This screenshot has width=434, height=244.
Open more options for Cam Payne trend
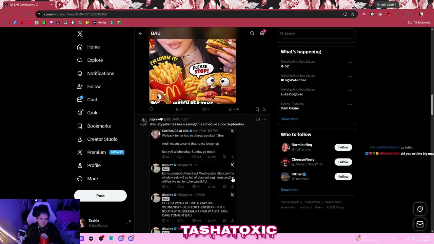350,104
